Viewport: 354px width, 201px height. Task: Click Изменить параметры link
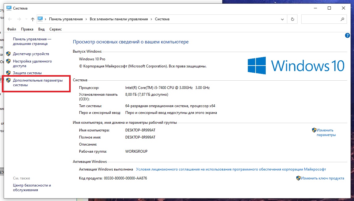tap(326, 132)
